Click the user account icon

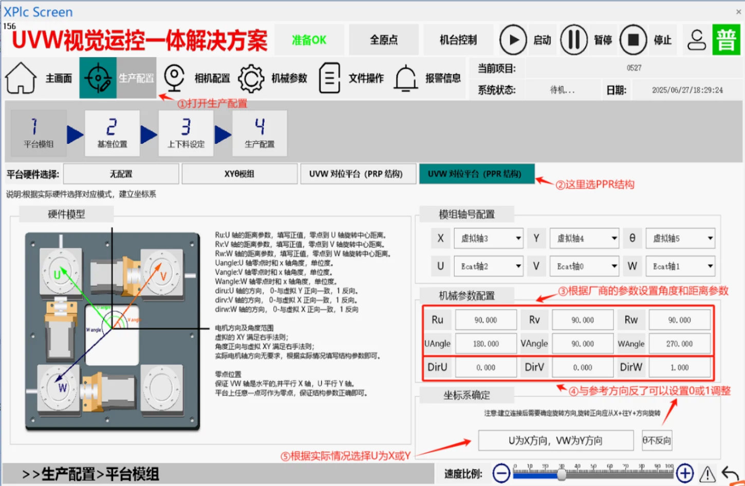click(x=697, y=40)
